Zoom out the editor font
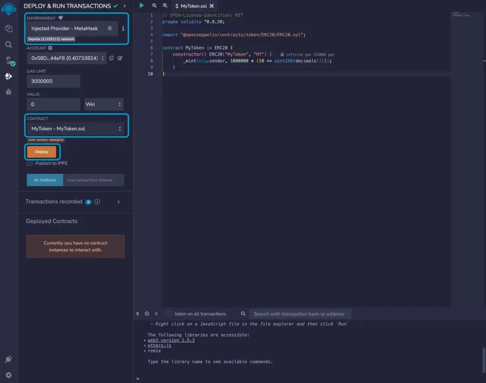Screen dimensions: 486x383 pyautogui.click(x=154, y=6)
